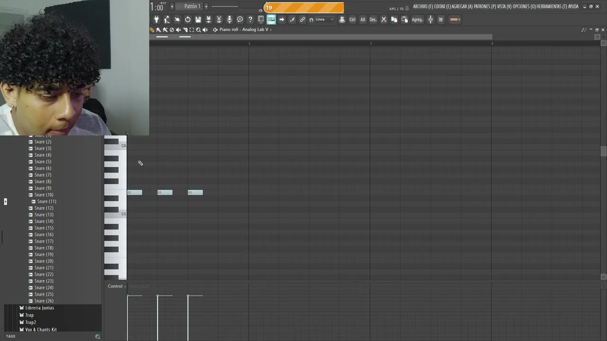Click the scissors render icon near microphone

click(x=219, y=19)
